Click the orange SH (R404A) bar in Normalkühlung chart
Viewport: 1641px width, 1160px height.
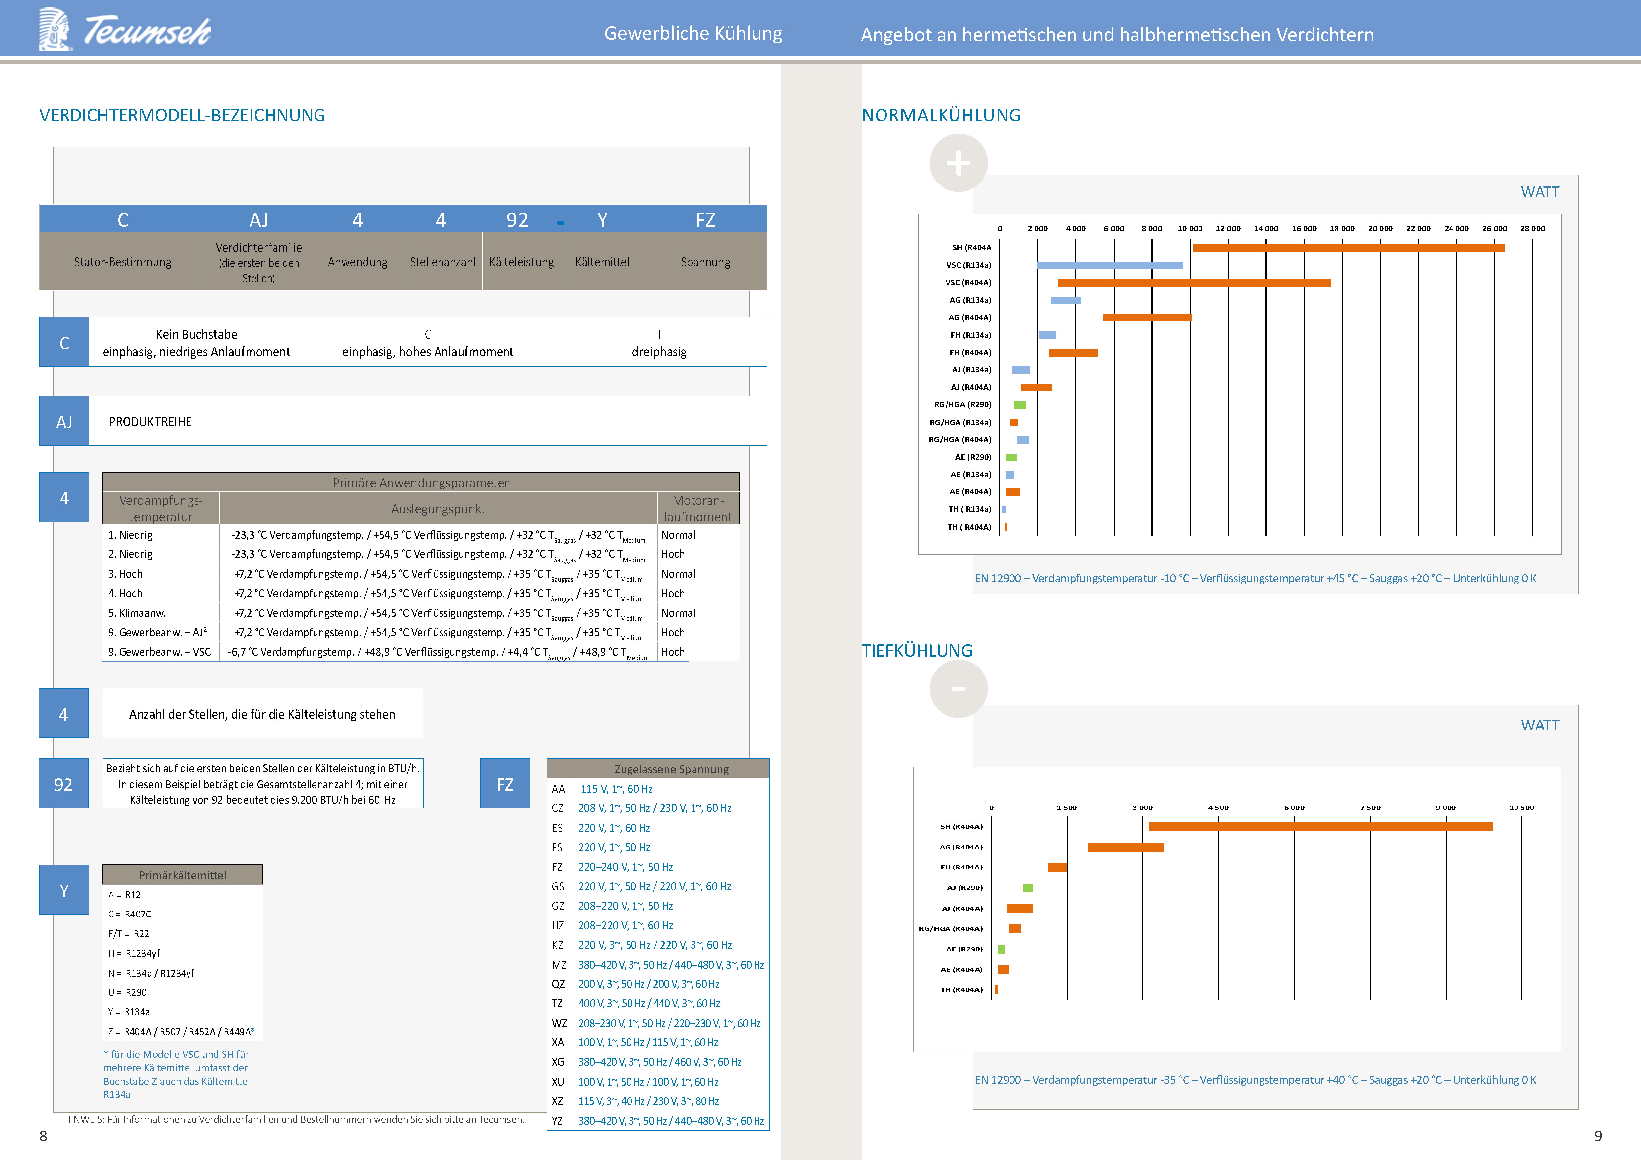click(1348, 248)
